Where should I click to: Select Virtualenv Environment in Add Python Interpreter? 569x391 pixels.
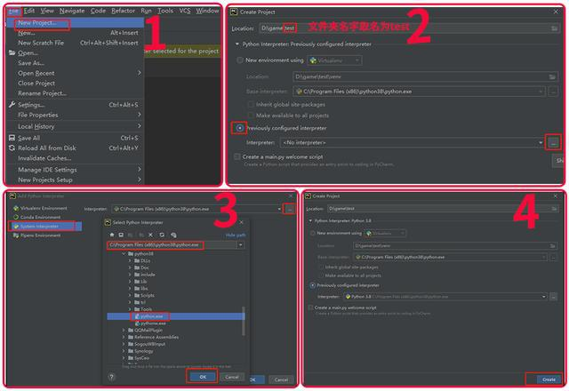tap(44, 209)
